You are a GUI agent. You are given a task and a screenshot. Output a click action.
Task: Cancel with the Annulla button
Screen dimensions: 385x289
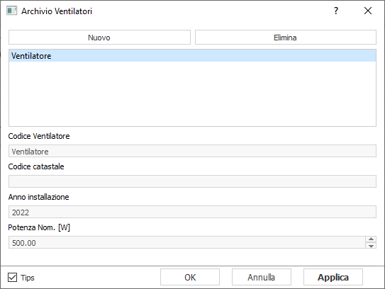pos(262,277)
